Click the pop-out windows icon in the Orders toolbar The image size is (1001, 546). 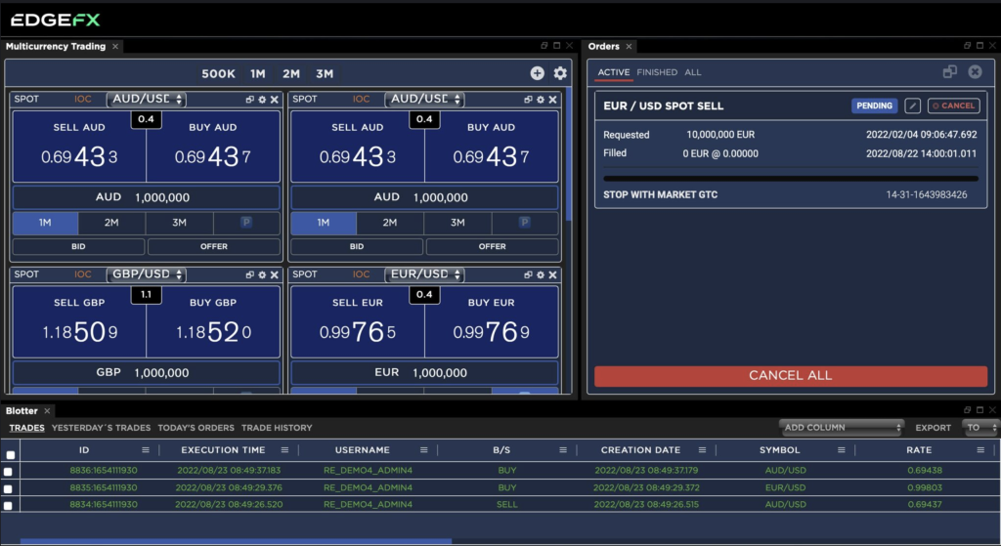point(949,72)
